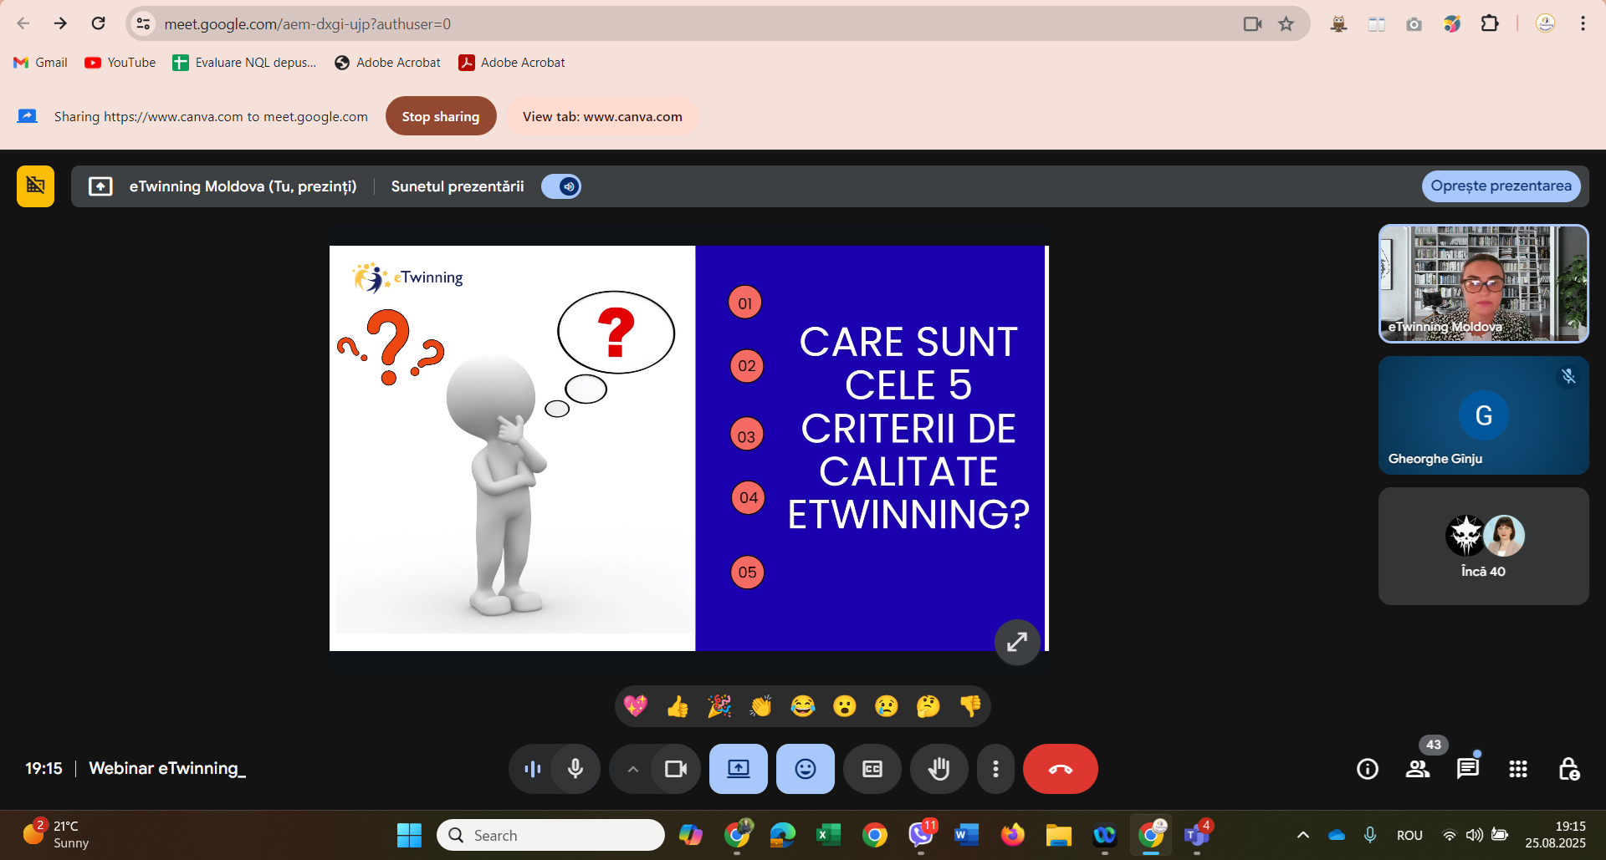Expand the camera settings chevron
Viewport: 1606px width, 860px height.
[x=633, y=769]
